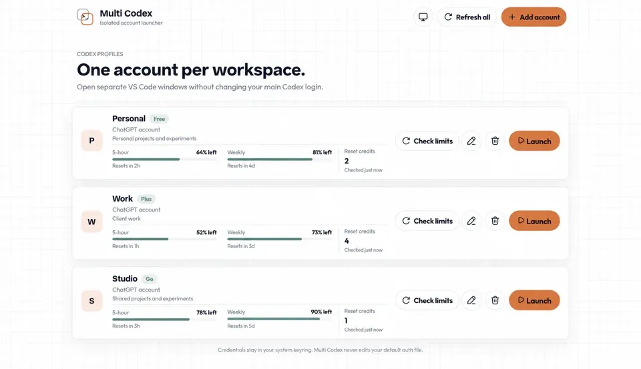The width and height of the screenshot is (641, 369).
Task: Click the "73% left" weekly value
Action: pyautogui.click(x=322, y=232)
